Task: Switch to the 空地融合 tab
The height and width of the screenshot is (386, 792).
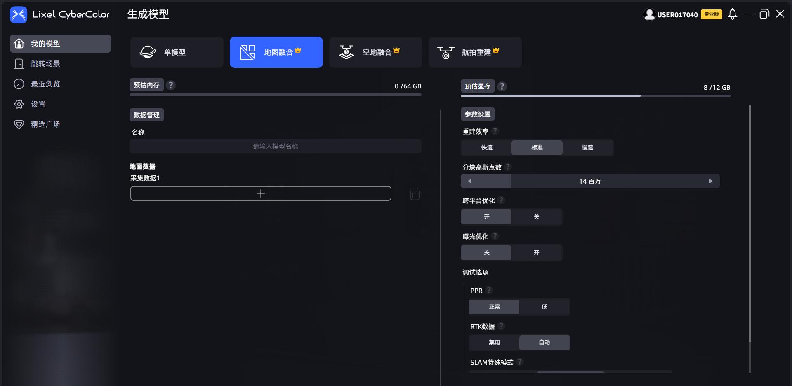Action: coord(376,52)
